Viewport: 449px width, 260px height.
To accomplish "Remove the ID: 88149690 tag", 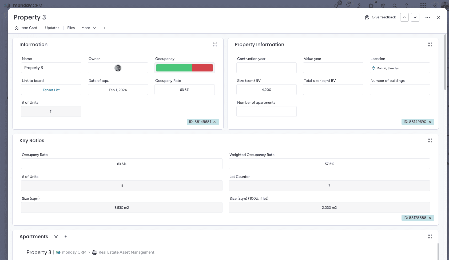I will [430, 122].
